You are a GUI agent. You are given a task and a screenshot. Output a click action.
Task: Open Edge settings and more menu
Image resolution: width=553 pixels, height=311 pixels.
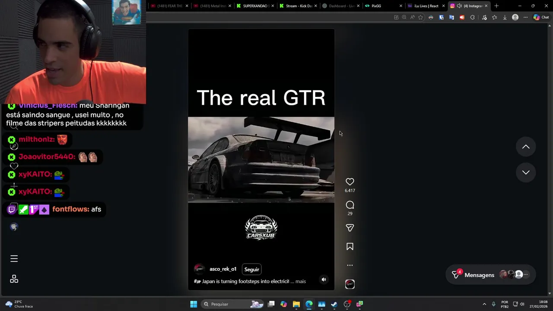(525, 17)
